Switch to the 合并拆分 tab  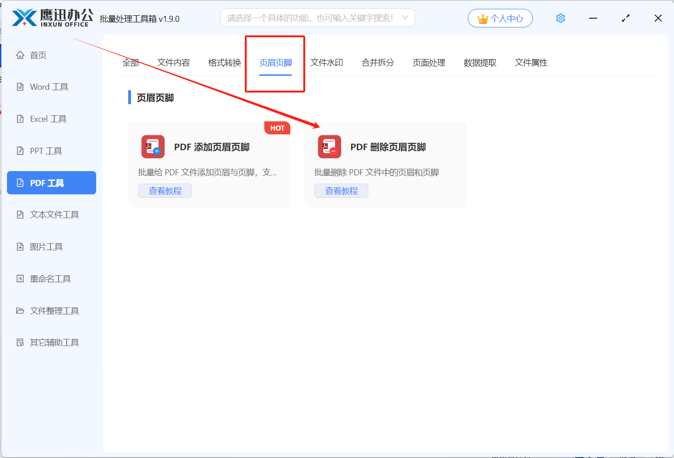pos(377,62)
